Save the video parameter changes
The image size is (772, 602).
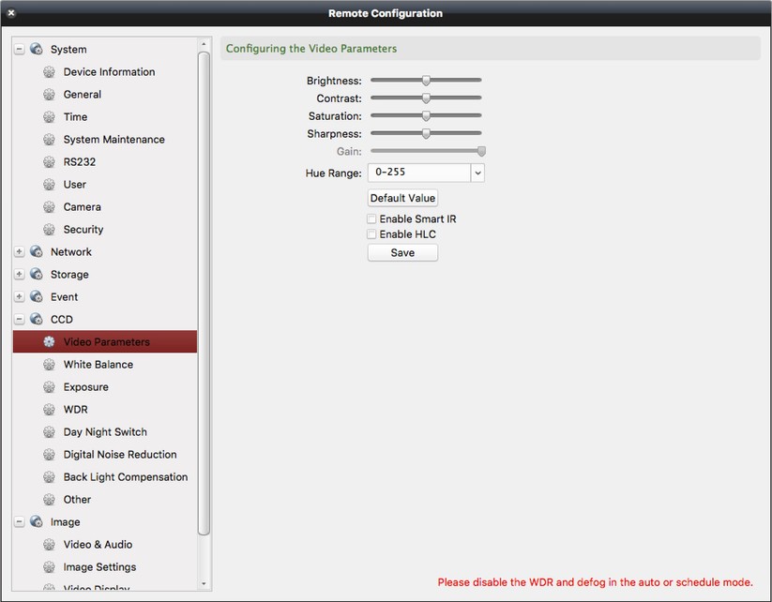click(402, 251)
